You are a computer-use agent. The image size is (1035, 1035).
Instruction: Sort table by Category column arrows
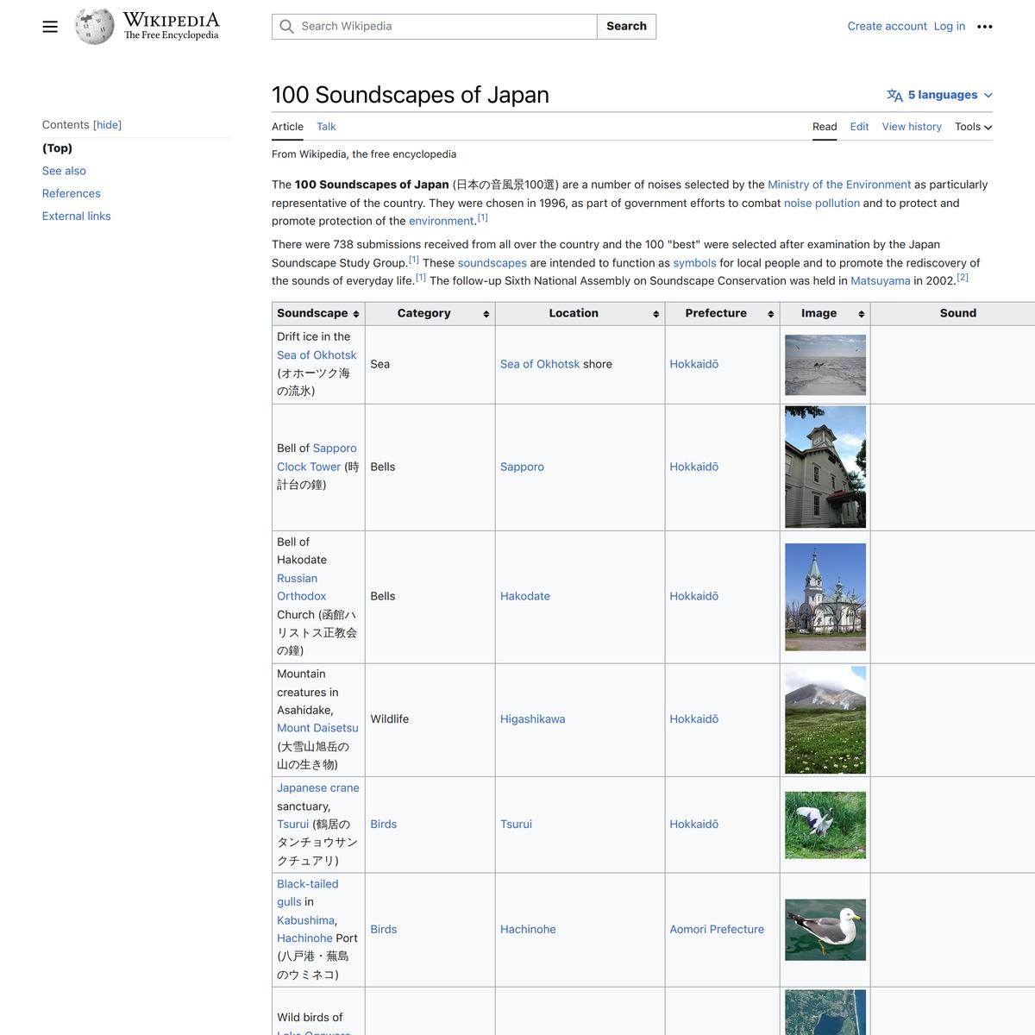[486, 314]
